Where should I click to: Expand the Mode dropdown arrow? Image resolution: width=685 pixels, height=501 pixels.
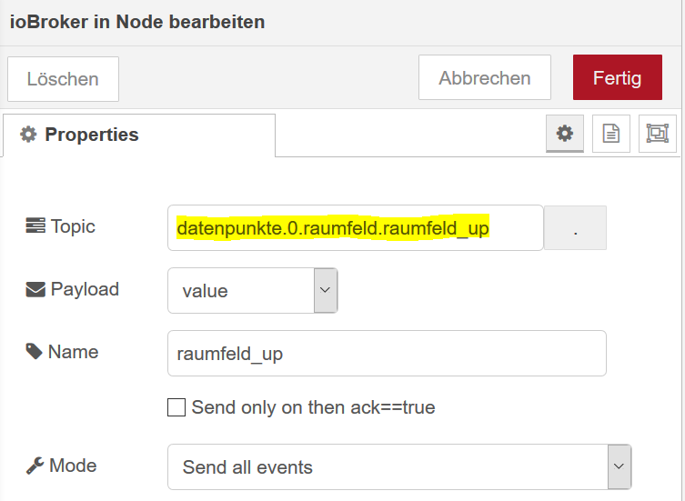click(619, 466)
